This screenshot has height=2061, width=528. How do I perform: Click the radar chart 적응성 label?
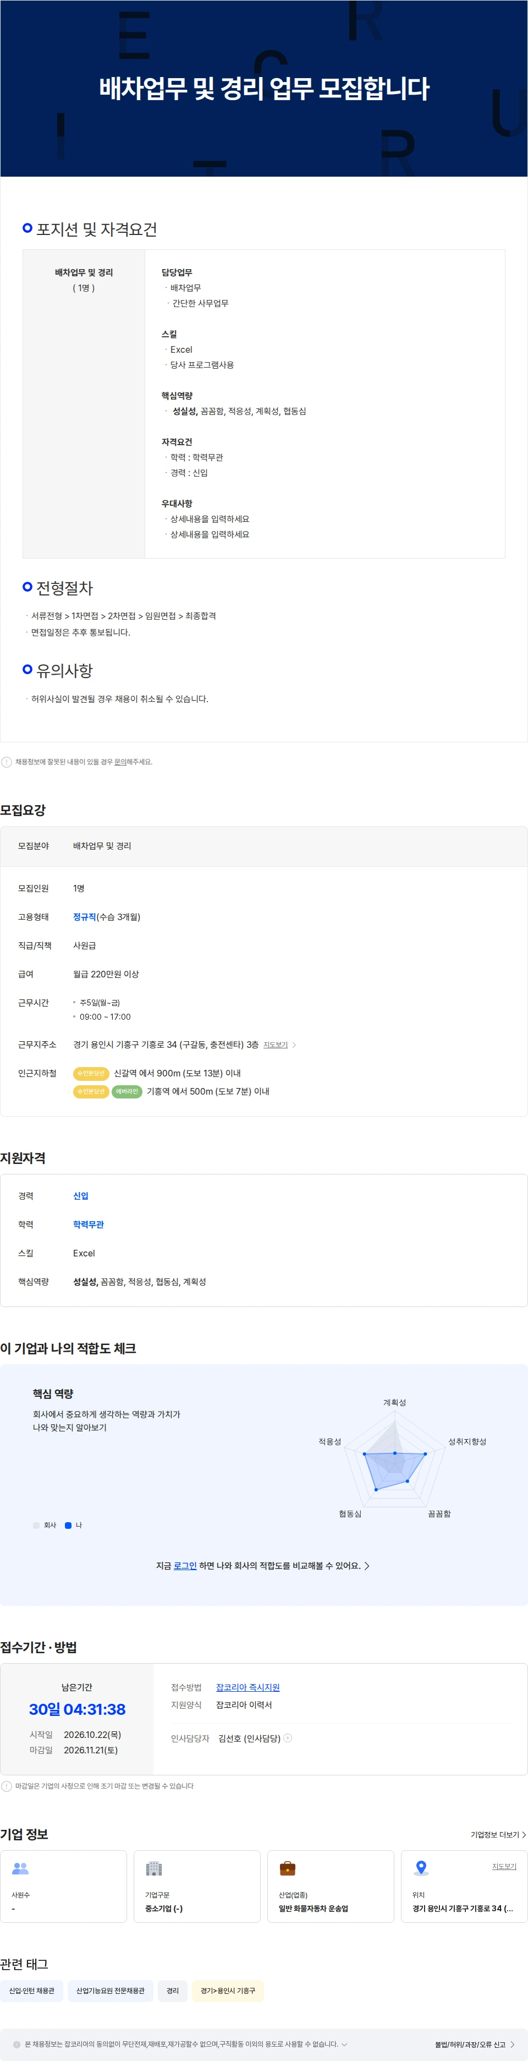(x=329, y=1442)
